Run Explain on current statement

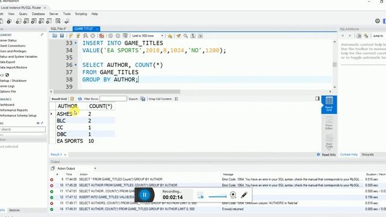tap(86, 36)
